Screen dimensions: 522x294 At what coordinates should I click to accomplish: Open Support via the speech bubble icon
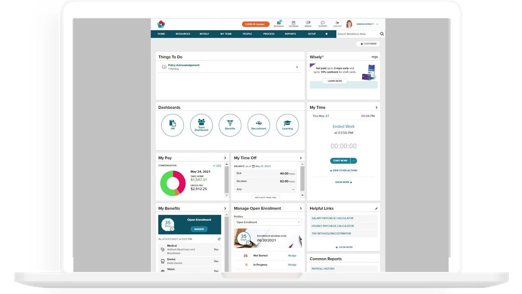coord(323,23)
